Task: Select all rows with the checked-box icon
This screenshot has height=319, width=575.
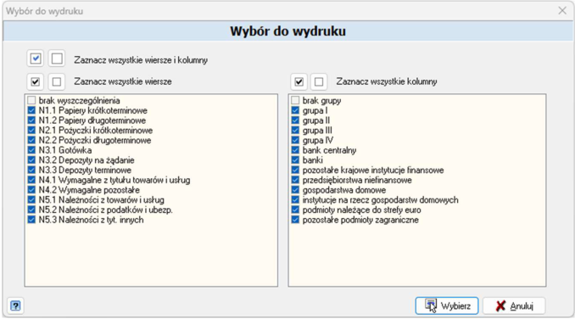Action: 36,81
